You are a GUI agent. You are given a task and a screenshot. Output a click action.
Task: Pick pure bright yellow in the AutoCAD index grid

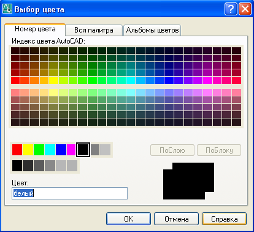click(54, 80)
